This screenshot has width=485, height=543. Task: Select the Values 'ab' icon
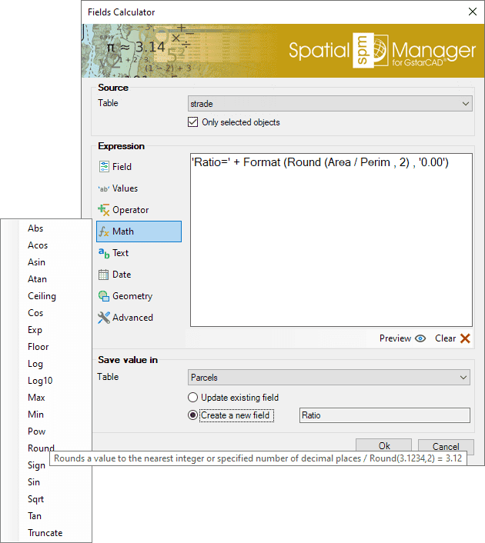click(103, 188)
